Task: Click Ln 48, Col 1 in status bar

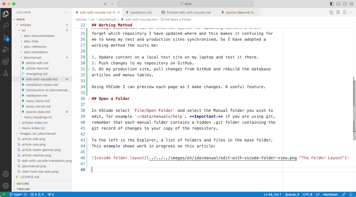Action: 273,194
